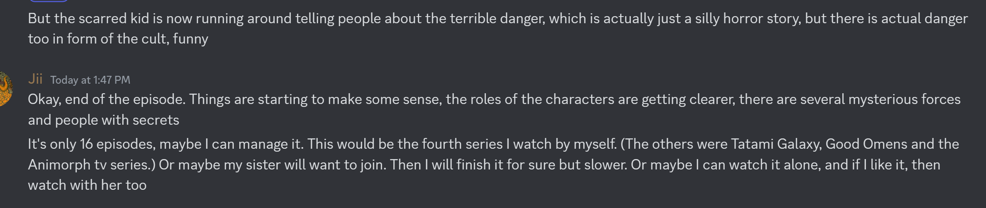Click the "Today at 1:47 PM" timestamp

pyautogui.click(x=90, y=80)
